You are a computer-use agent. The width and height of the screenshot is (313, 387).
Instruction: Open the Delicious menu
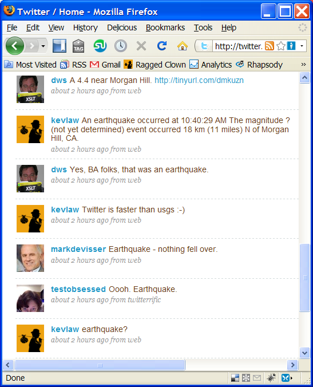(x=122, y=27)
